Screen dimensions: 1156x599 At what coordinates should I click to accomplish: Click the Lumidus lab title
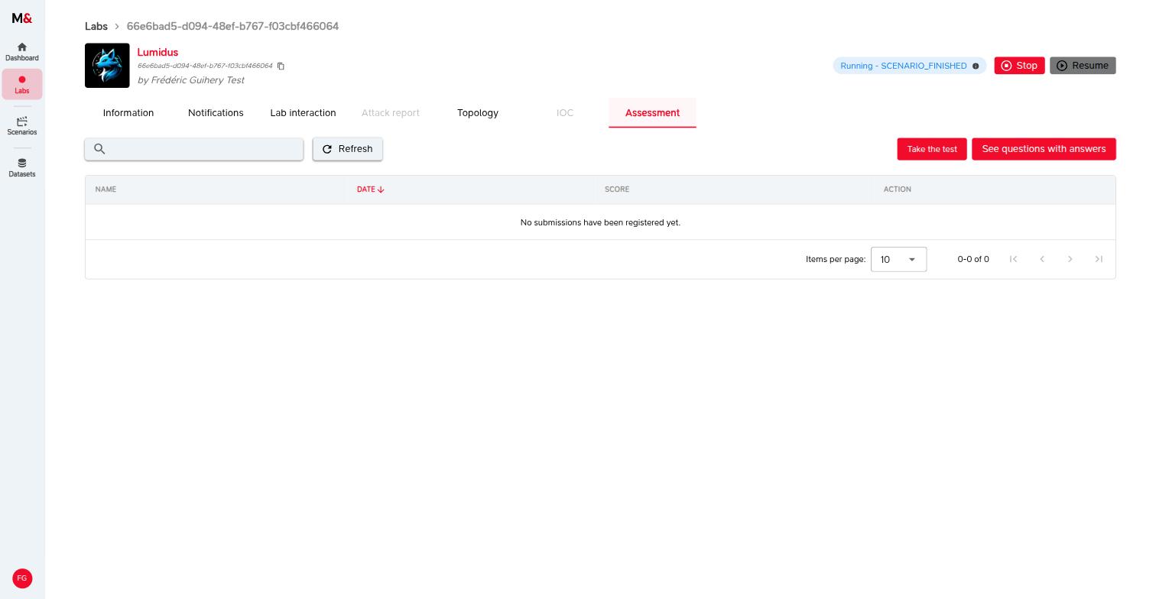tap(157, 53)
